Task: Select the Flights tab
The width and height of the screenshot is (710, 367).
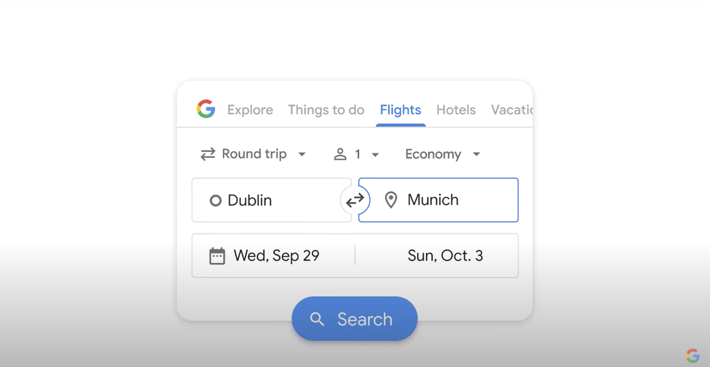Action: click(401, 110)
